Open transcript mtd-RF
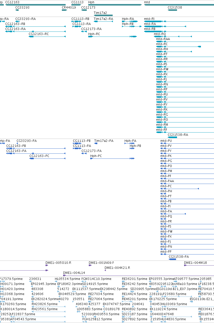Image resolution: width=214 pixels, height=323 pixels. [x=162, y=130]
